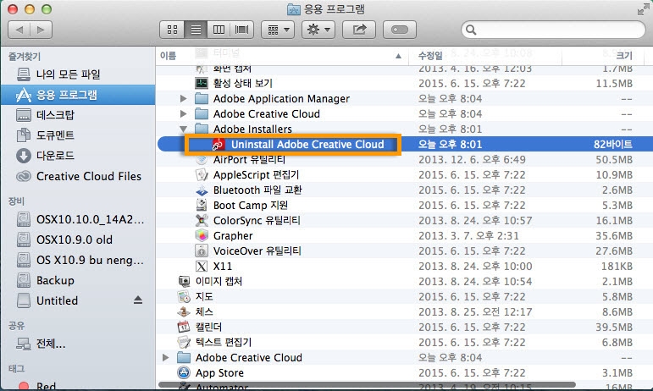The image size is (653, 391).
Task: Go back with the left arrow button
Action: (19, 30)
